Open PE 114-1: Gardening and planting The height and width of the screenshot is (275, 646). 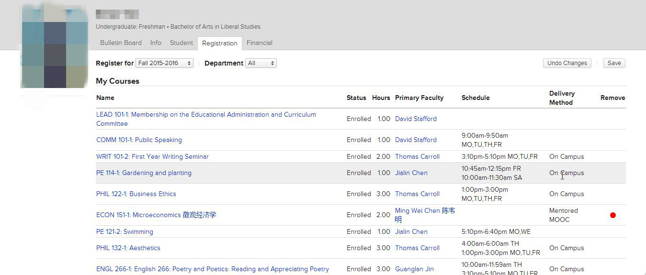pos(144,173)
